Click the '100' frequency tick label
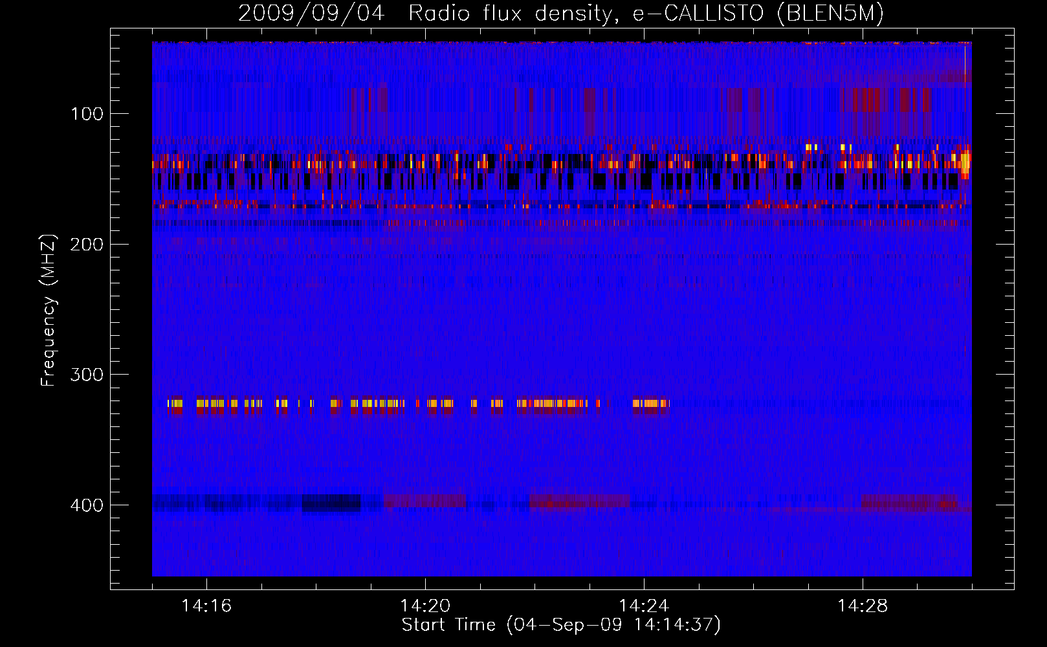Image resolution: width=1047 pixels, height=647 pixels. click(x=87, y=114)
